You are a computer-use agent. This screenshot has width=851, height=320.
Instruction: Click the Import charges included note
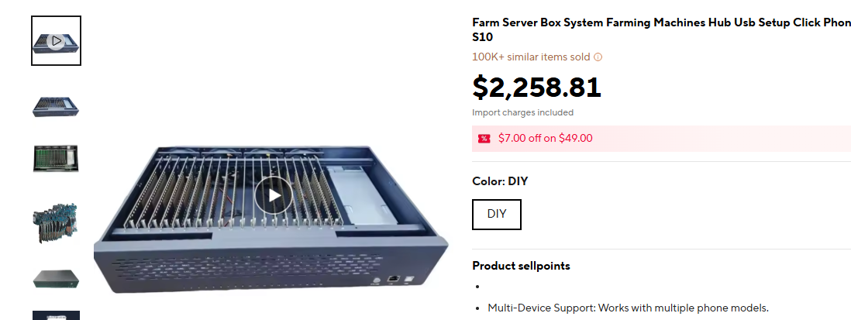click(x=522, y=113)
